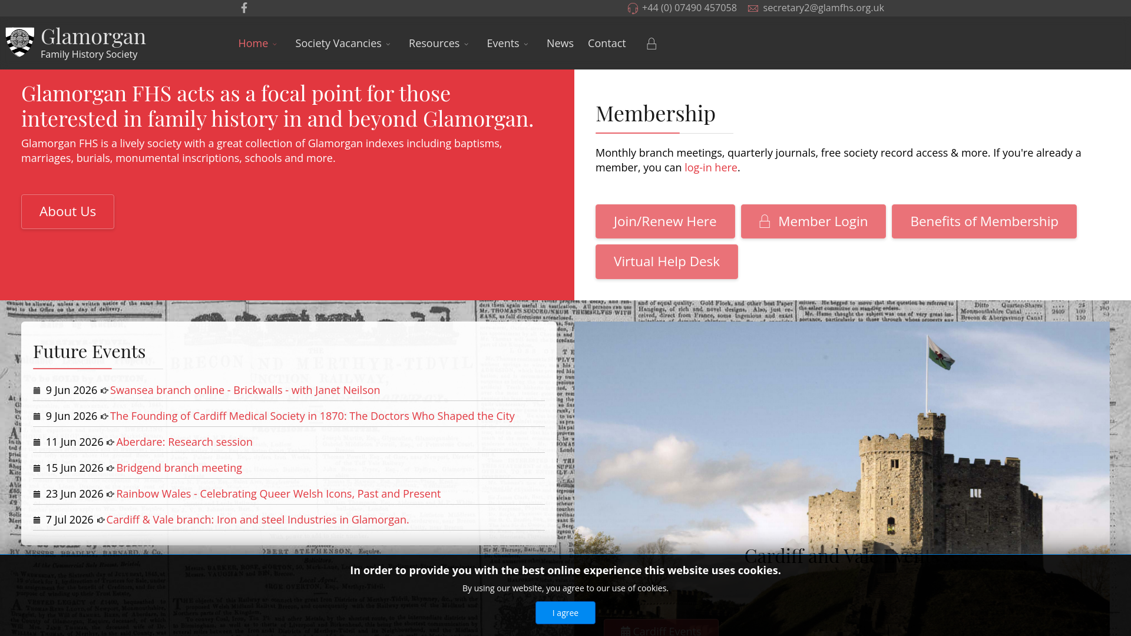This screenshot has width=1131, height=636.
Task: Open Benefits of Membership
Action: [984, 221]
